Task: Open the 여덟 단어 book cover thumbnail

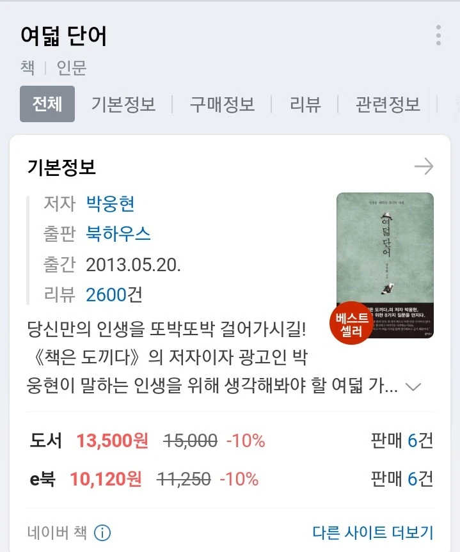Action: [385, 265]
